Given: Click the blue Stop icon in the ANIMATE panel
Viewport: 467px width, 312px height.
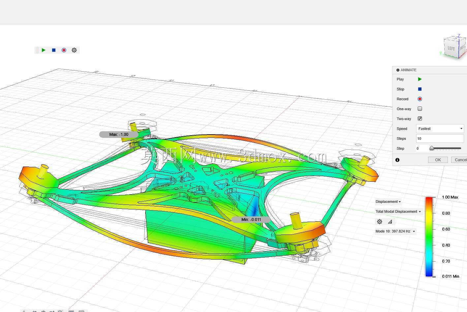Looking at the screenshot, I should (x=420, y=89).
